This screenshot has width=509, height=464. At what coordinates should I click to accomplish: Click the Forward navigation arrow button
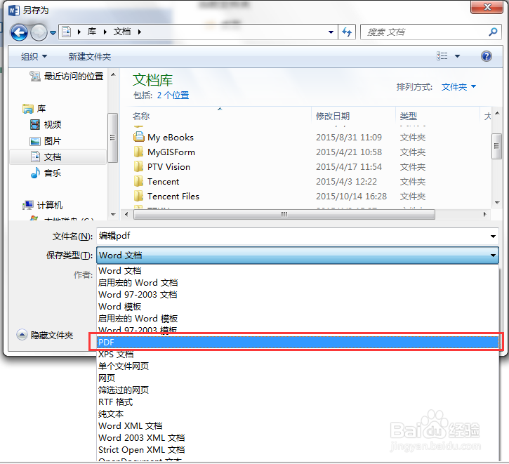[x=39, y=32]
